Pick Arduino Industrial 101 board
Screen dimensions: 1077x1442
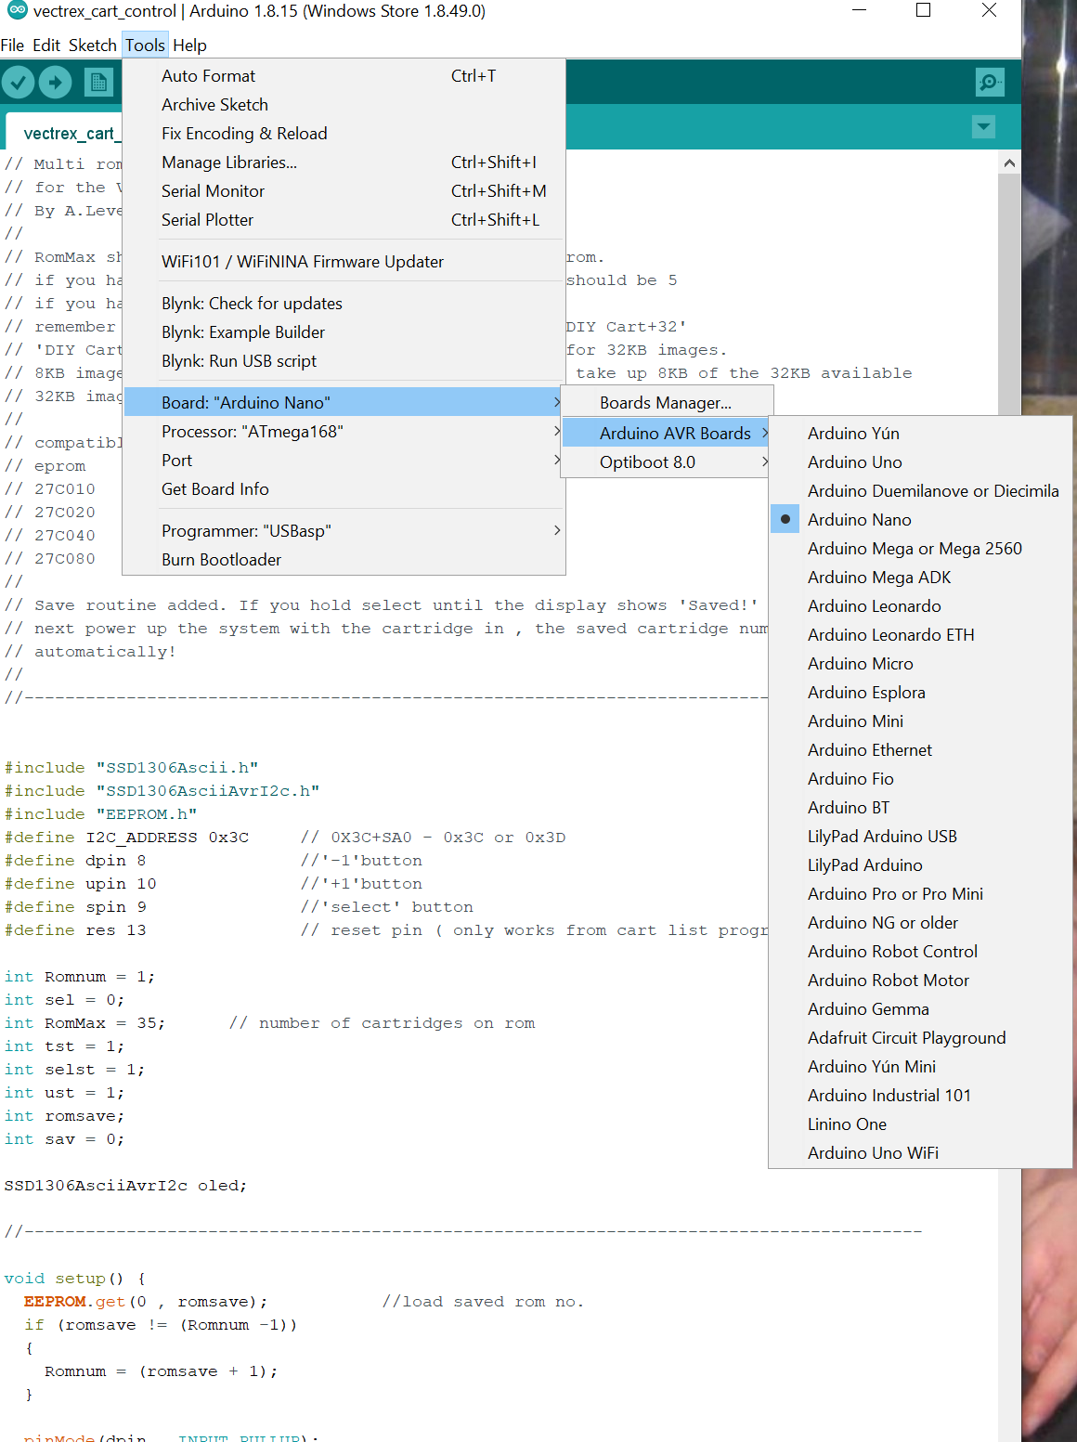921,1096
